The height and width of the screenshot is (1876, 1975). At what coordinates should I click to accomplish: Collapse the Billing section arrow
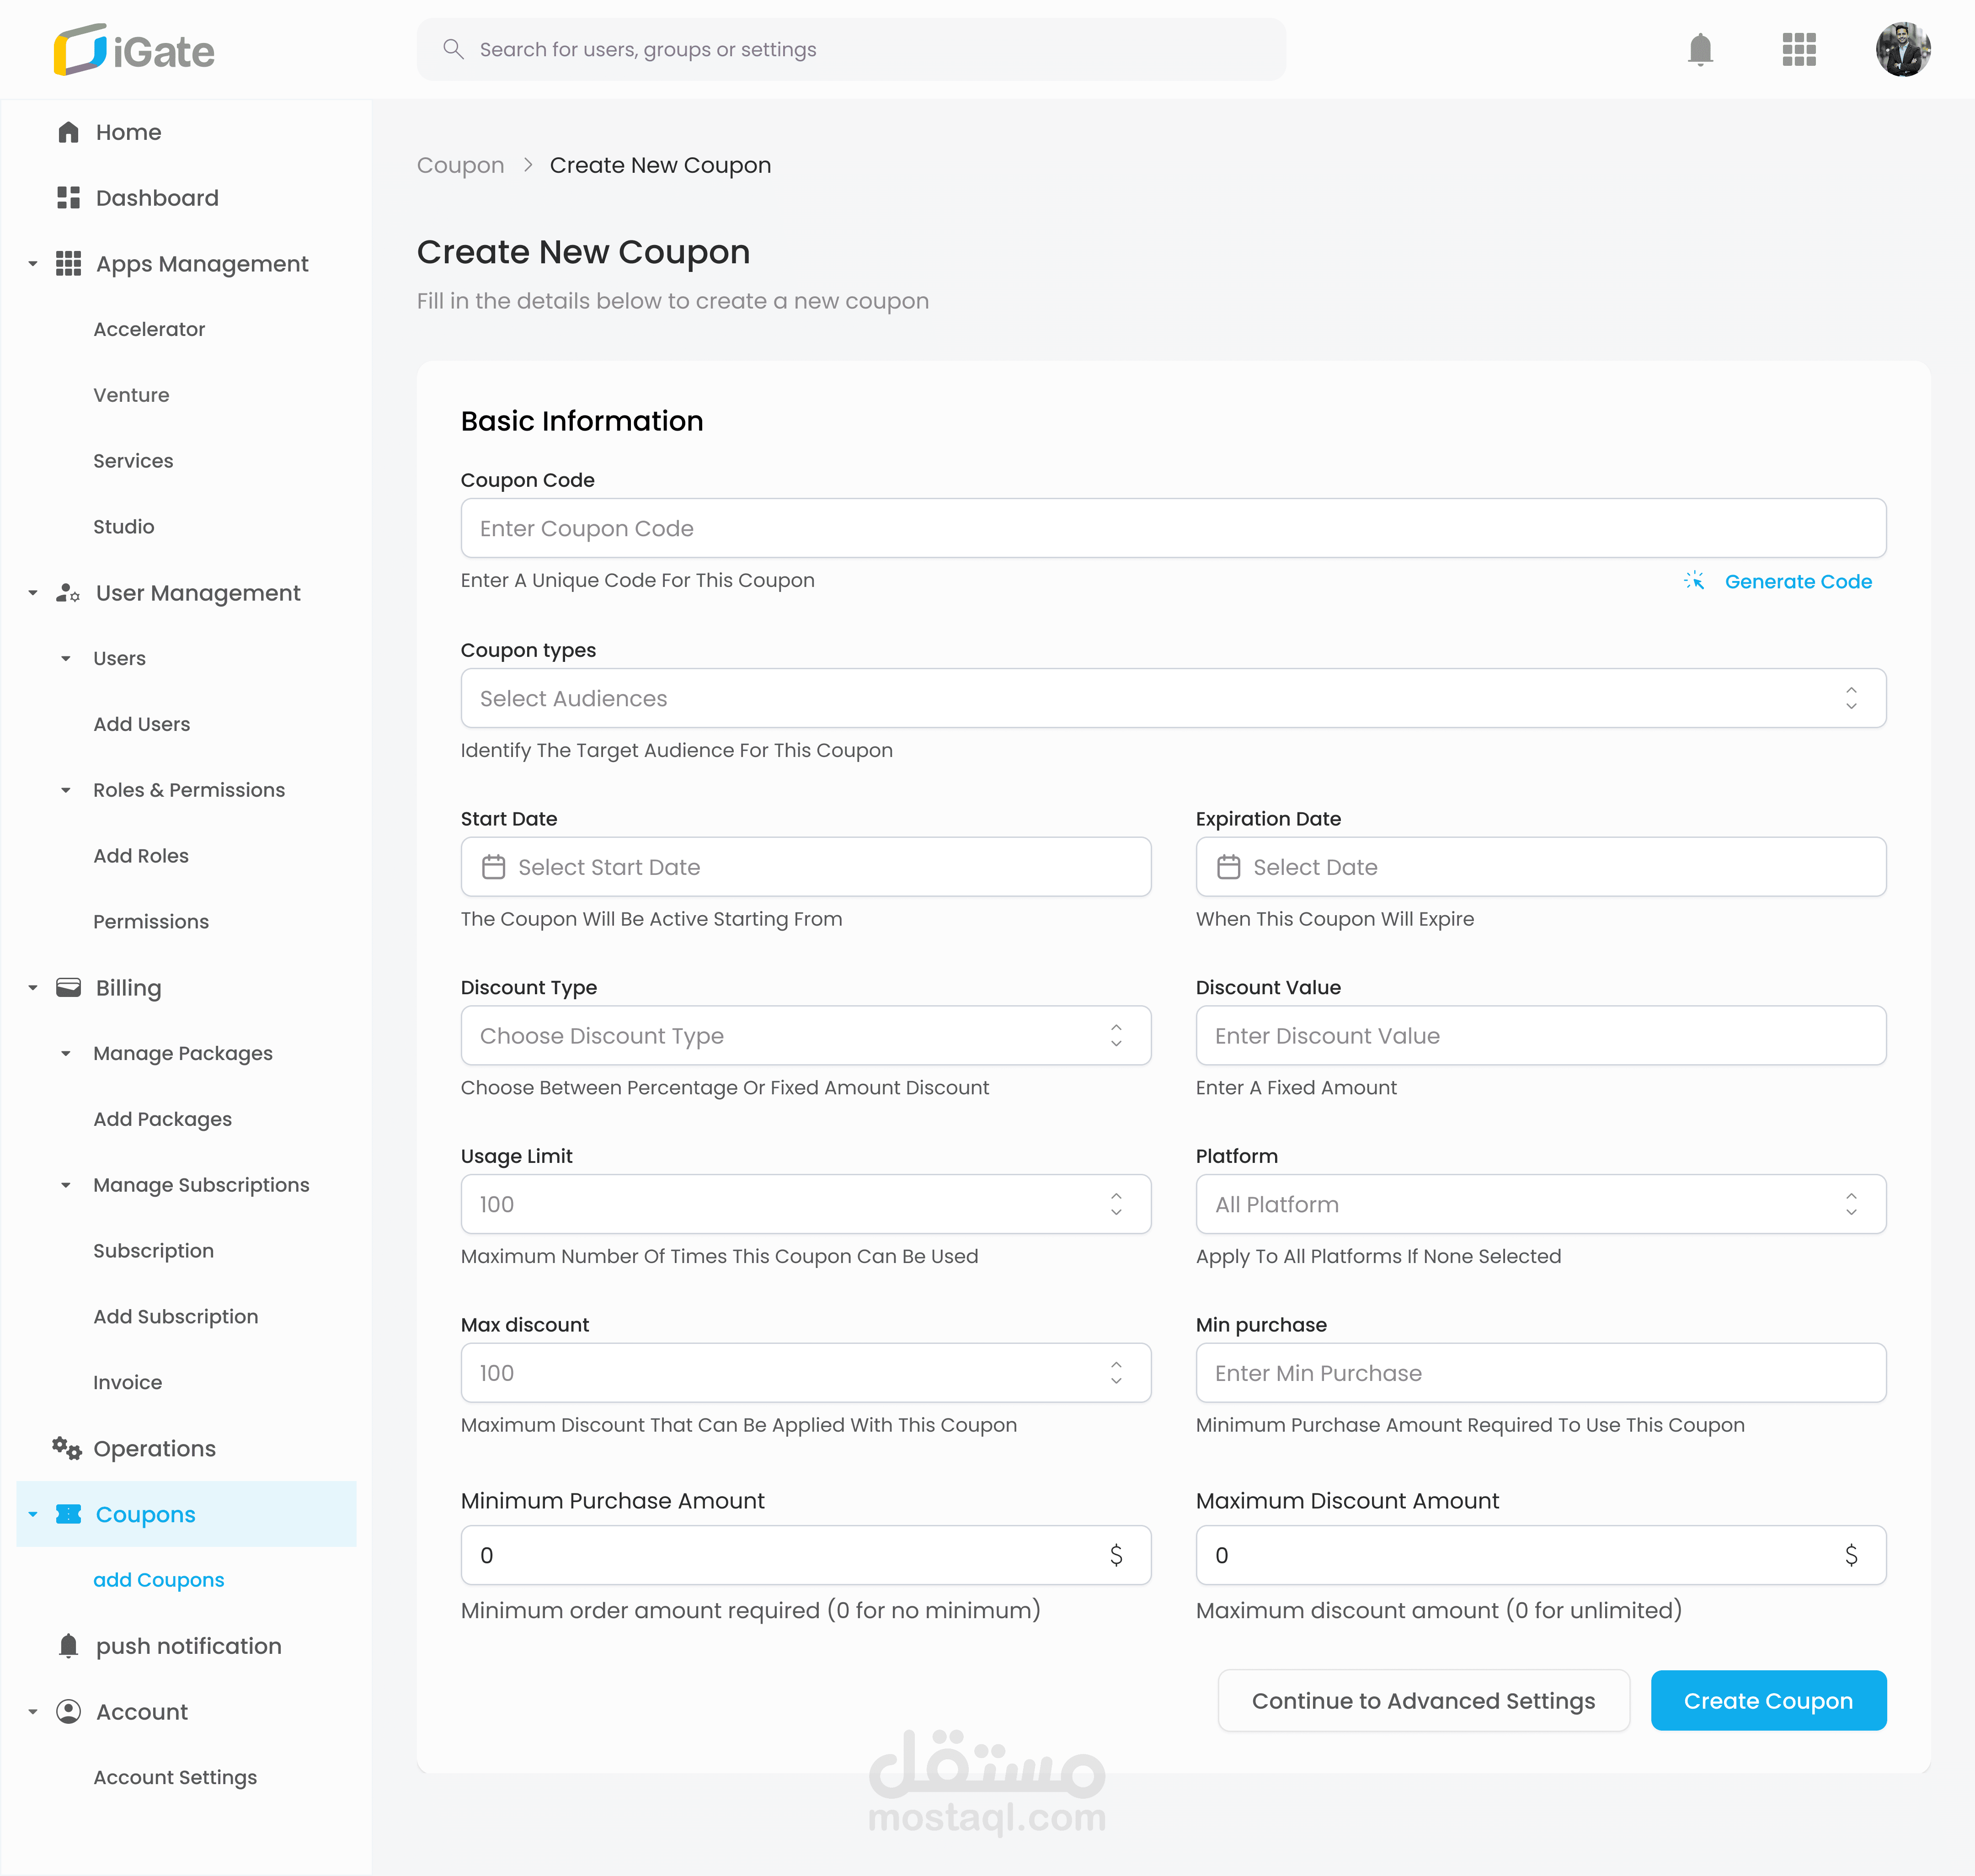pyautogui.click(x=33, y=988)
